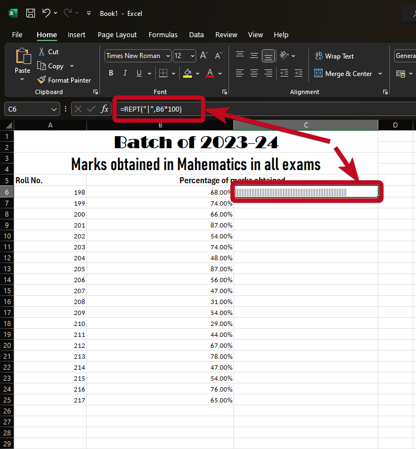Click the Undo arrow icon
This screenshot has height=449, width=416.
[46, 13]
